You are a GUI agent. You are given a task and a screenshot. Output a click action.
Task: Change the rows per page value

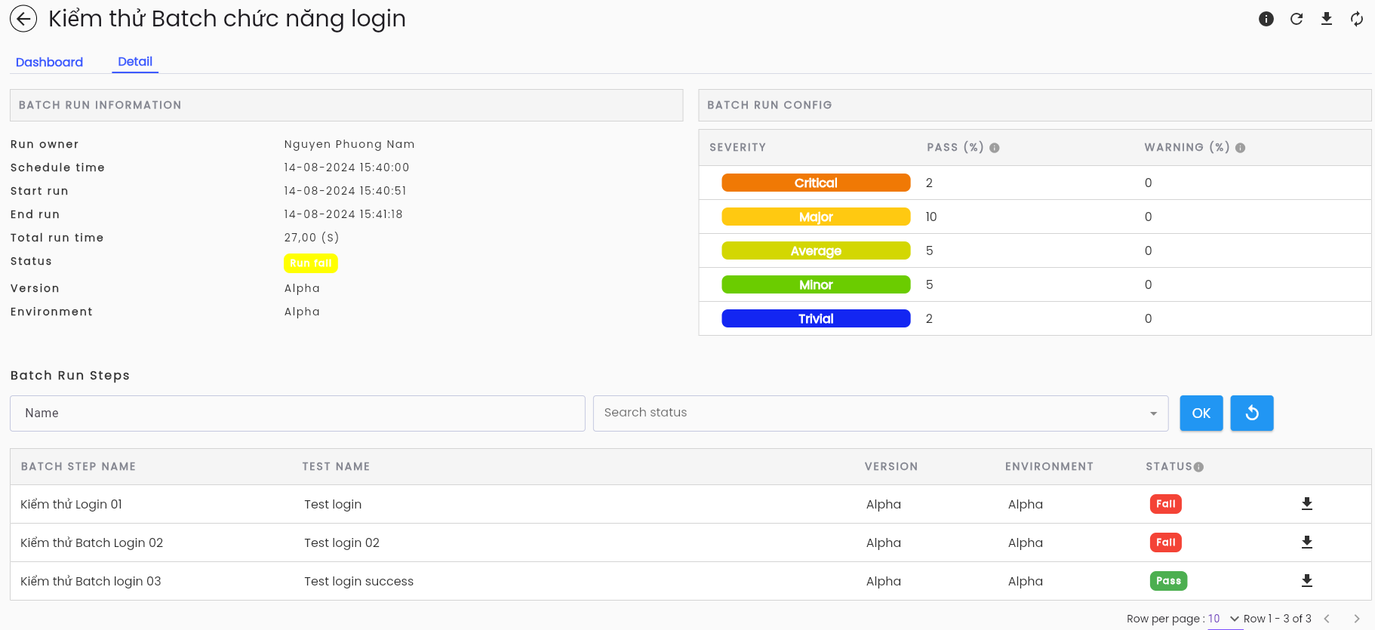pyautogui.click(x=1224, y=619)
